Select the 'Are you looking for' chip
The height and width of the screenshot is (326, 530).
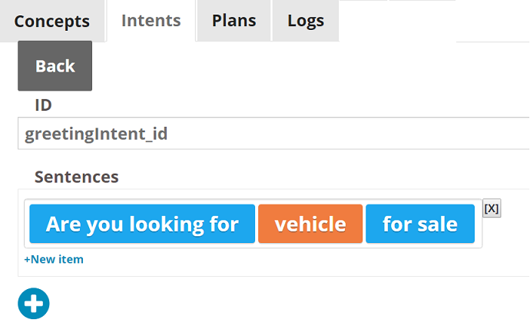142,224
